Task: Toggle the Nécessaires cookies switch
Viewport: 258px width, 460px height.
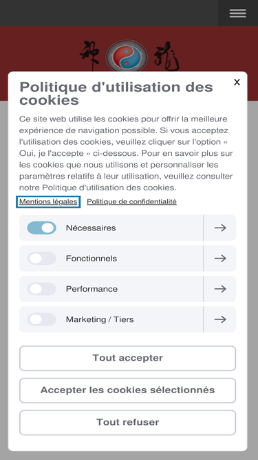Action: pos(41,228)
